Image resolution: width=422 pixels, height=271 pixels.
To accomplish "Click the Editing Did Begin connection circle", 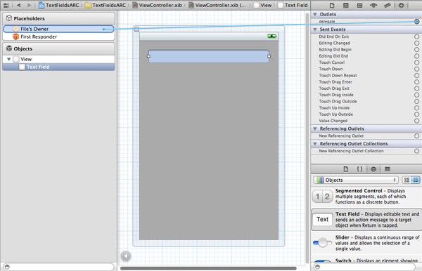I will (416, 49).
